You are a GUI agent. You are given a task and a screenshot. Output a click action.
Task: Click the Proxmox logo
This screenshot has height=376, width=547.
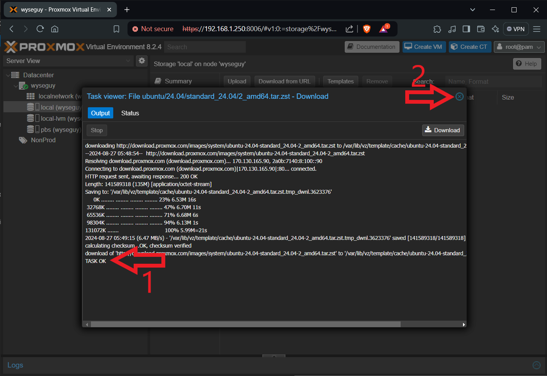[44, 47]
